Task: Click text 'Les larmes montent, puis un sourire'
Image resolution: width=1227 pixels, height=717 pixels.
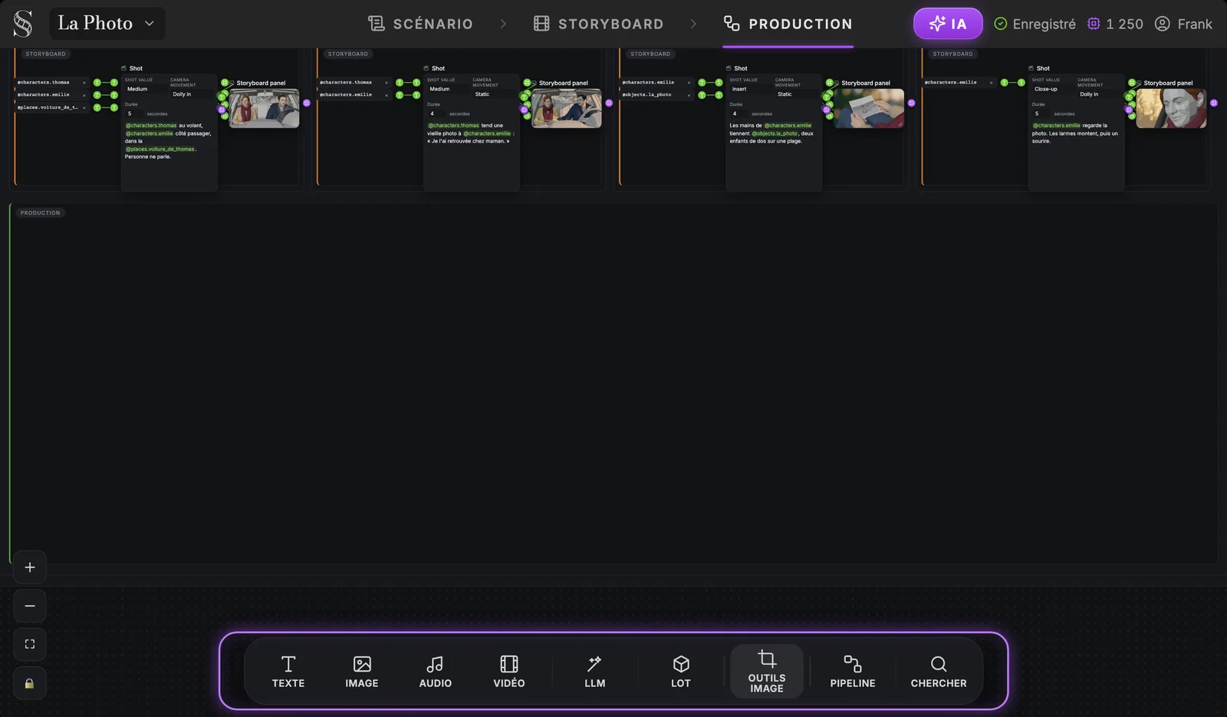Action: [x=1074, y=137]
